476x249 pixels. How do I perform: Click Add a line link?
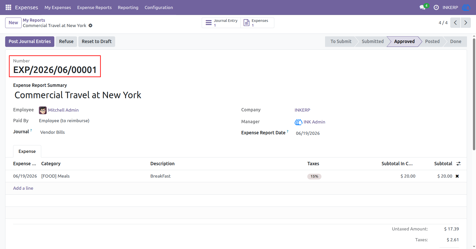23,188
